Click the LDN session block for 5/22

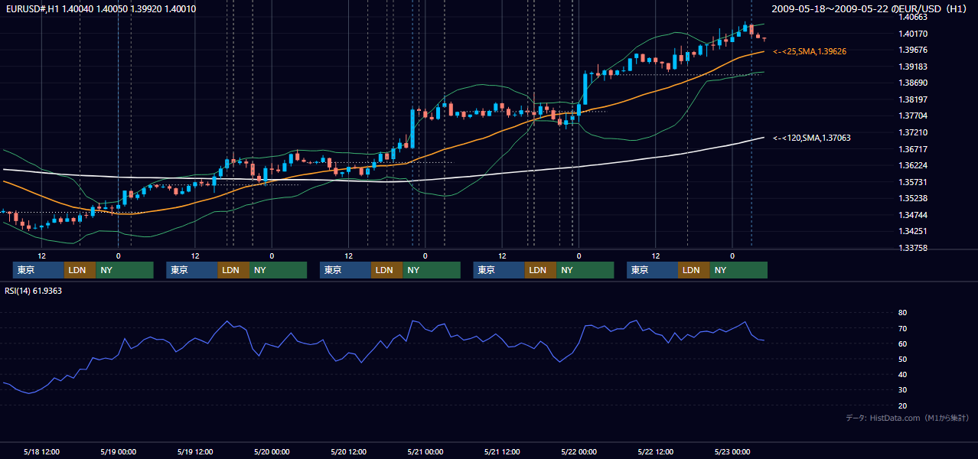[693, 270]
